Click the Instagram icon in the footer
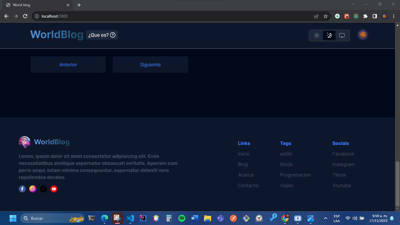This screenshot has width=400, height=225. pyautogui.click(x=33, y=189)
